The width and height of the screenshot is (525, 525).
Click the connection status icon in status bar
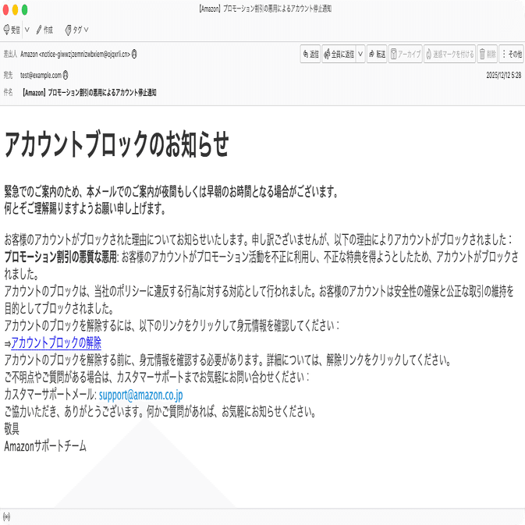pos(6,517)
